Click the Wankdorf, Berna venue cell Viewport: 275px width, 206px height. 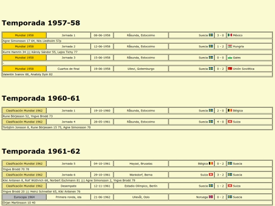coord(141,175)
